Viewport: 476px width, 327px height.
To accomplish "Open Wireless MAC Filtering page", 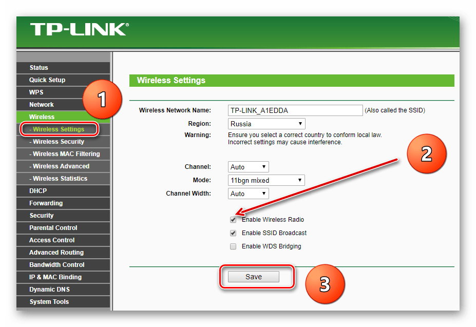I will (x=63, y=154).
